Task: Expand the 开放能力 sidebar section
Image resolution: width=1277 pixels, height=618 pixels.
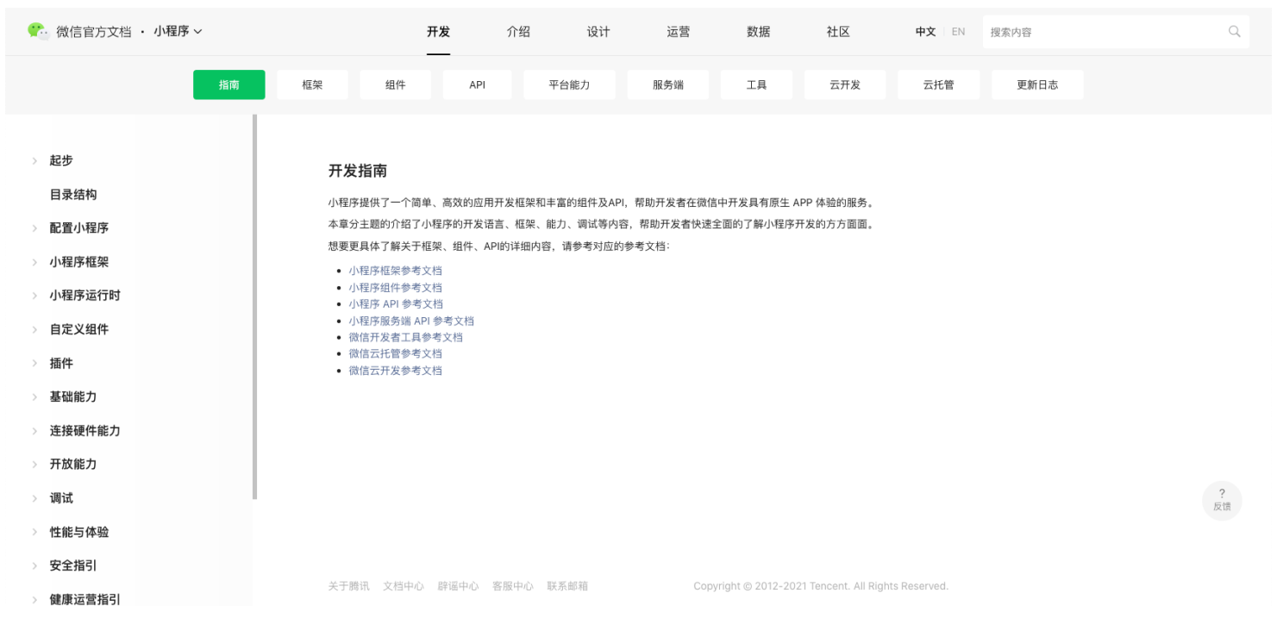Action: click(73, 464)
